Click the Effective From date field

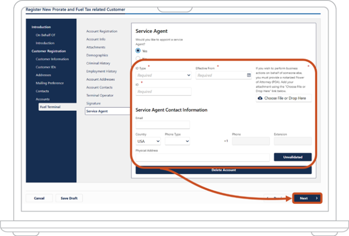223,75
